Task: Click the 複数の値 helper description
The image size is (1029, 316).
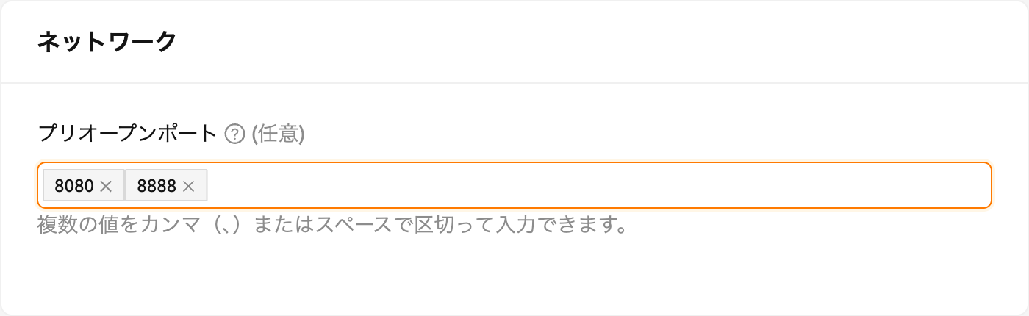Action: 332,224
